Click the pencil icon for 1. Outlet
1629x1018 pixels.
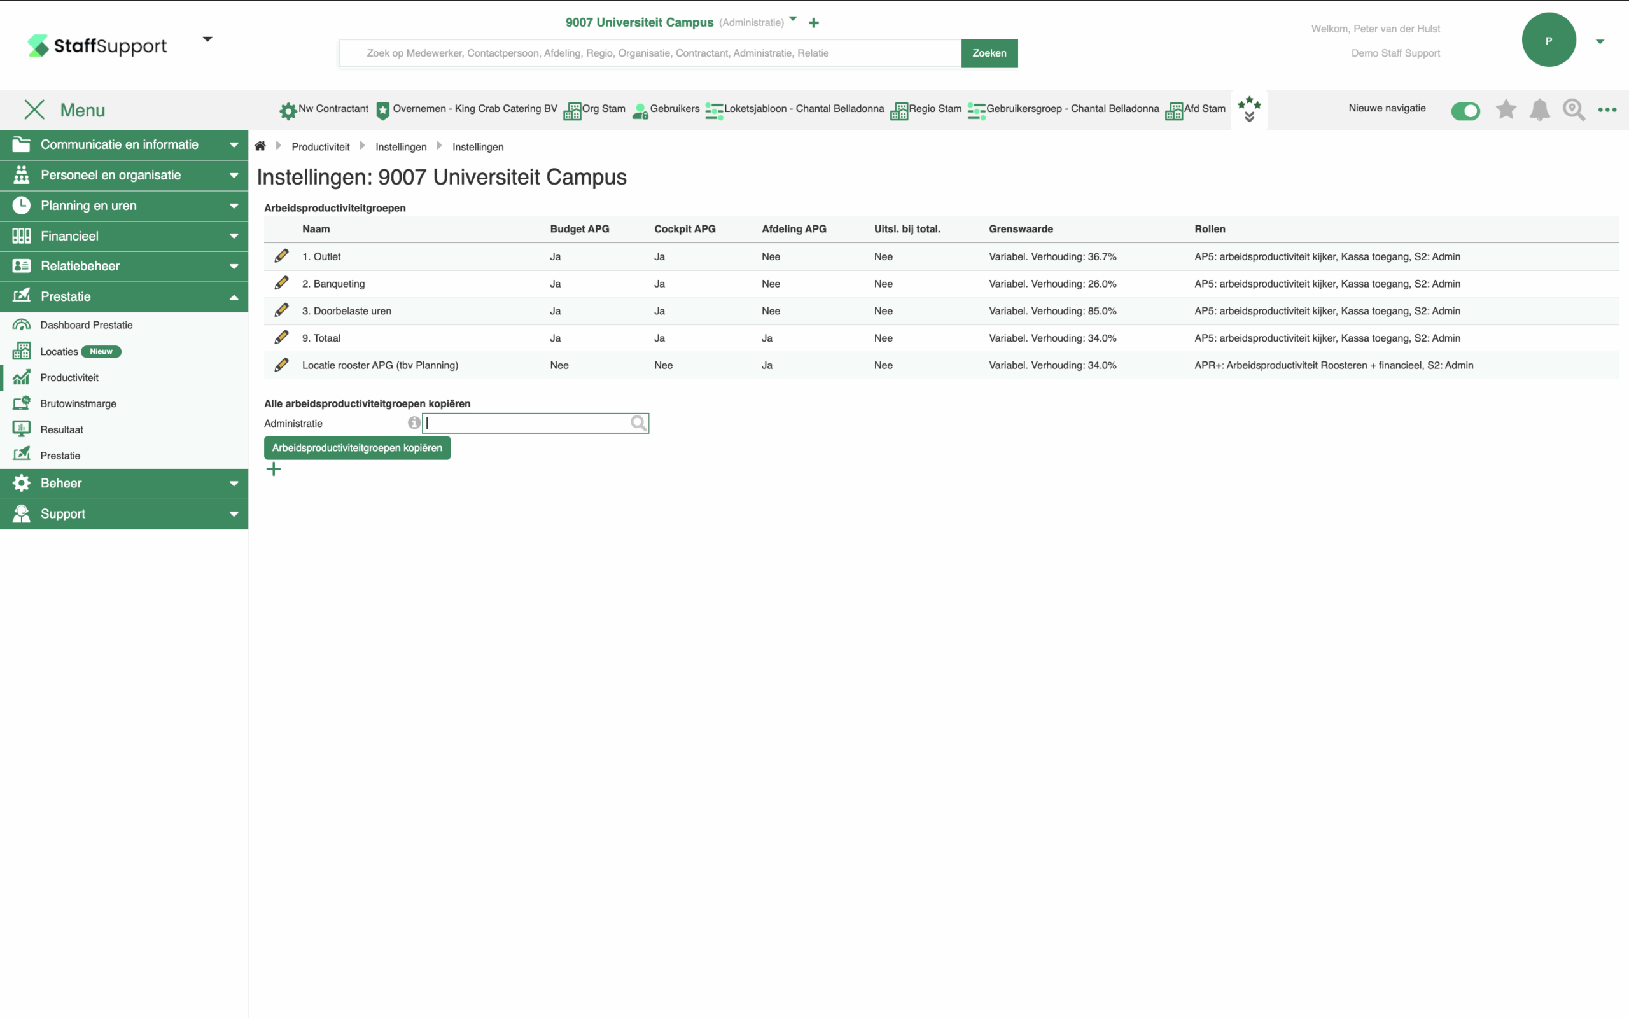281,256
